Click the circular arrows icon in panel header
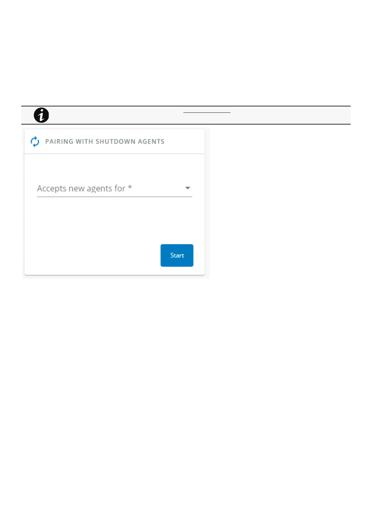This screenshot has width=372, height=526. [35, 141]
